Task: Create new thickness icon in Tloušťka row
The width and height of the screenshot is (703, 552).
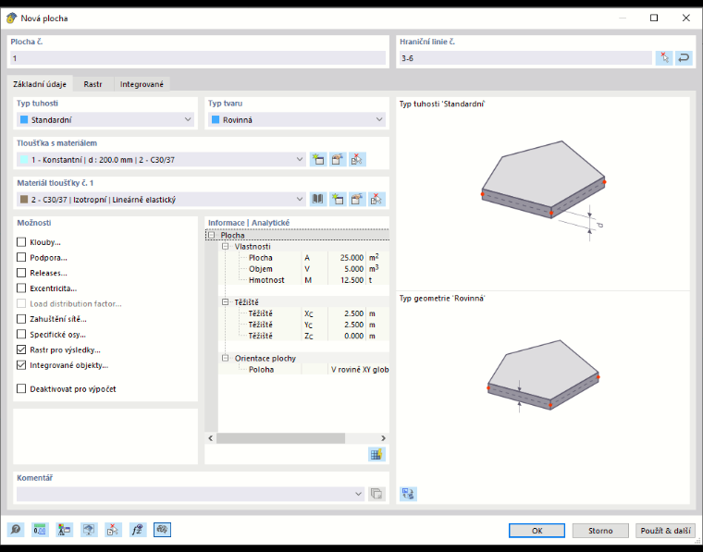Action: point(318,160)
